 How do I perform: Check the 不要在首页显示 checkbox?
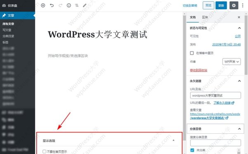tap(44, 152)
